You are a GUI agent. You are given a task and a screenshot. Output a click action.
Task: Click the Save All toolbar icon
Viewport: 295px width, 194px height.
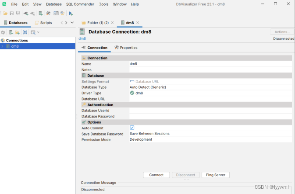(x=18, y=13)
